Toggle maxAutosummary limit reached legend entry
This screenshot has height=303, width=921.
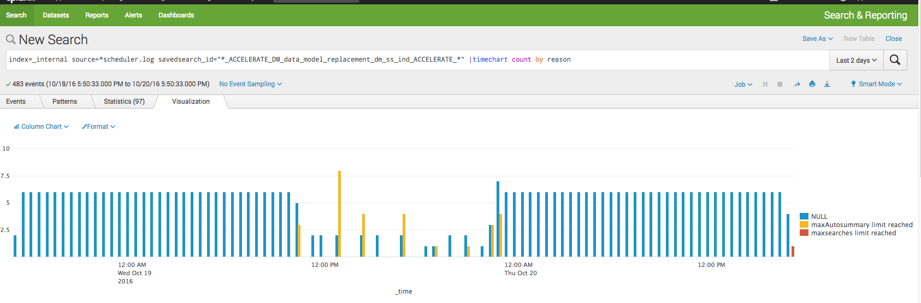(x=856, y=225)
